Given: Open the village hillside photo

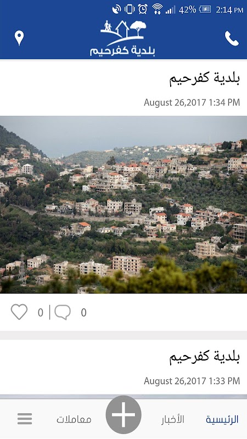Looking at the screenshot, I should (x=123, y=205).
